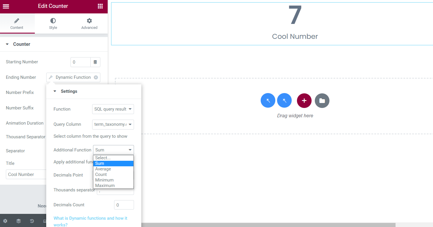This screenshot has height=227, width=433.
Task: Click the Starting Number input field
Action: (80, 62)
